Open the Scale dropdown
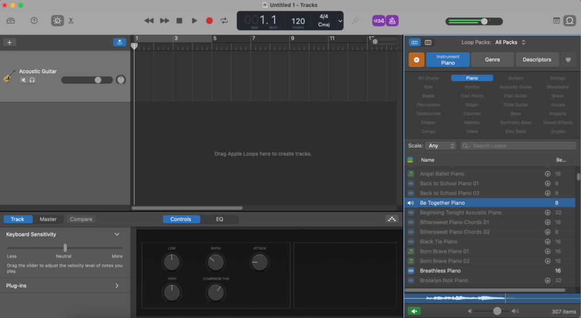The height and width of the screenshot is (318, 581). [x=440, y=146]
